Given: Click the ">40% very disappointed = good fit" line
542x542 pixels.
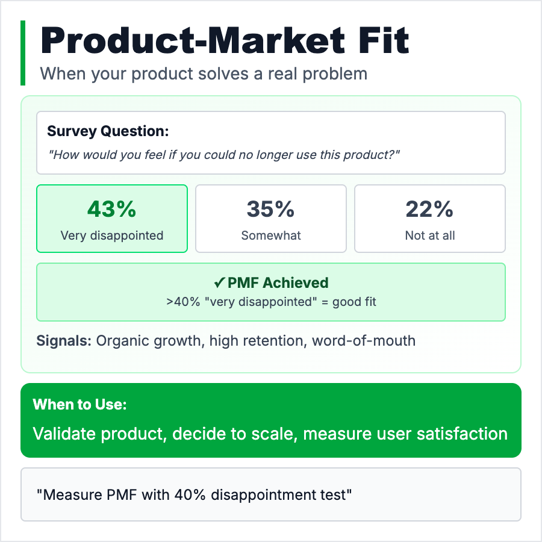Looking at the screenshot, I should pos(271,302).
